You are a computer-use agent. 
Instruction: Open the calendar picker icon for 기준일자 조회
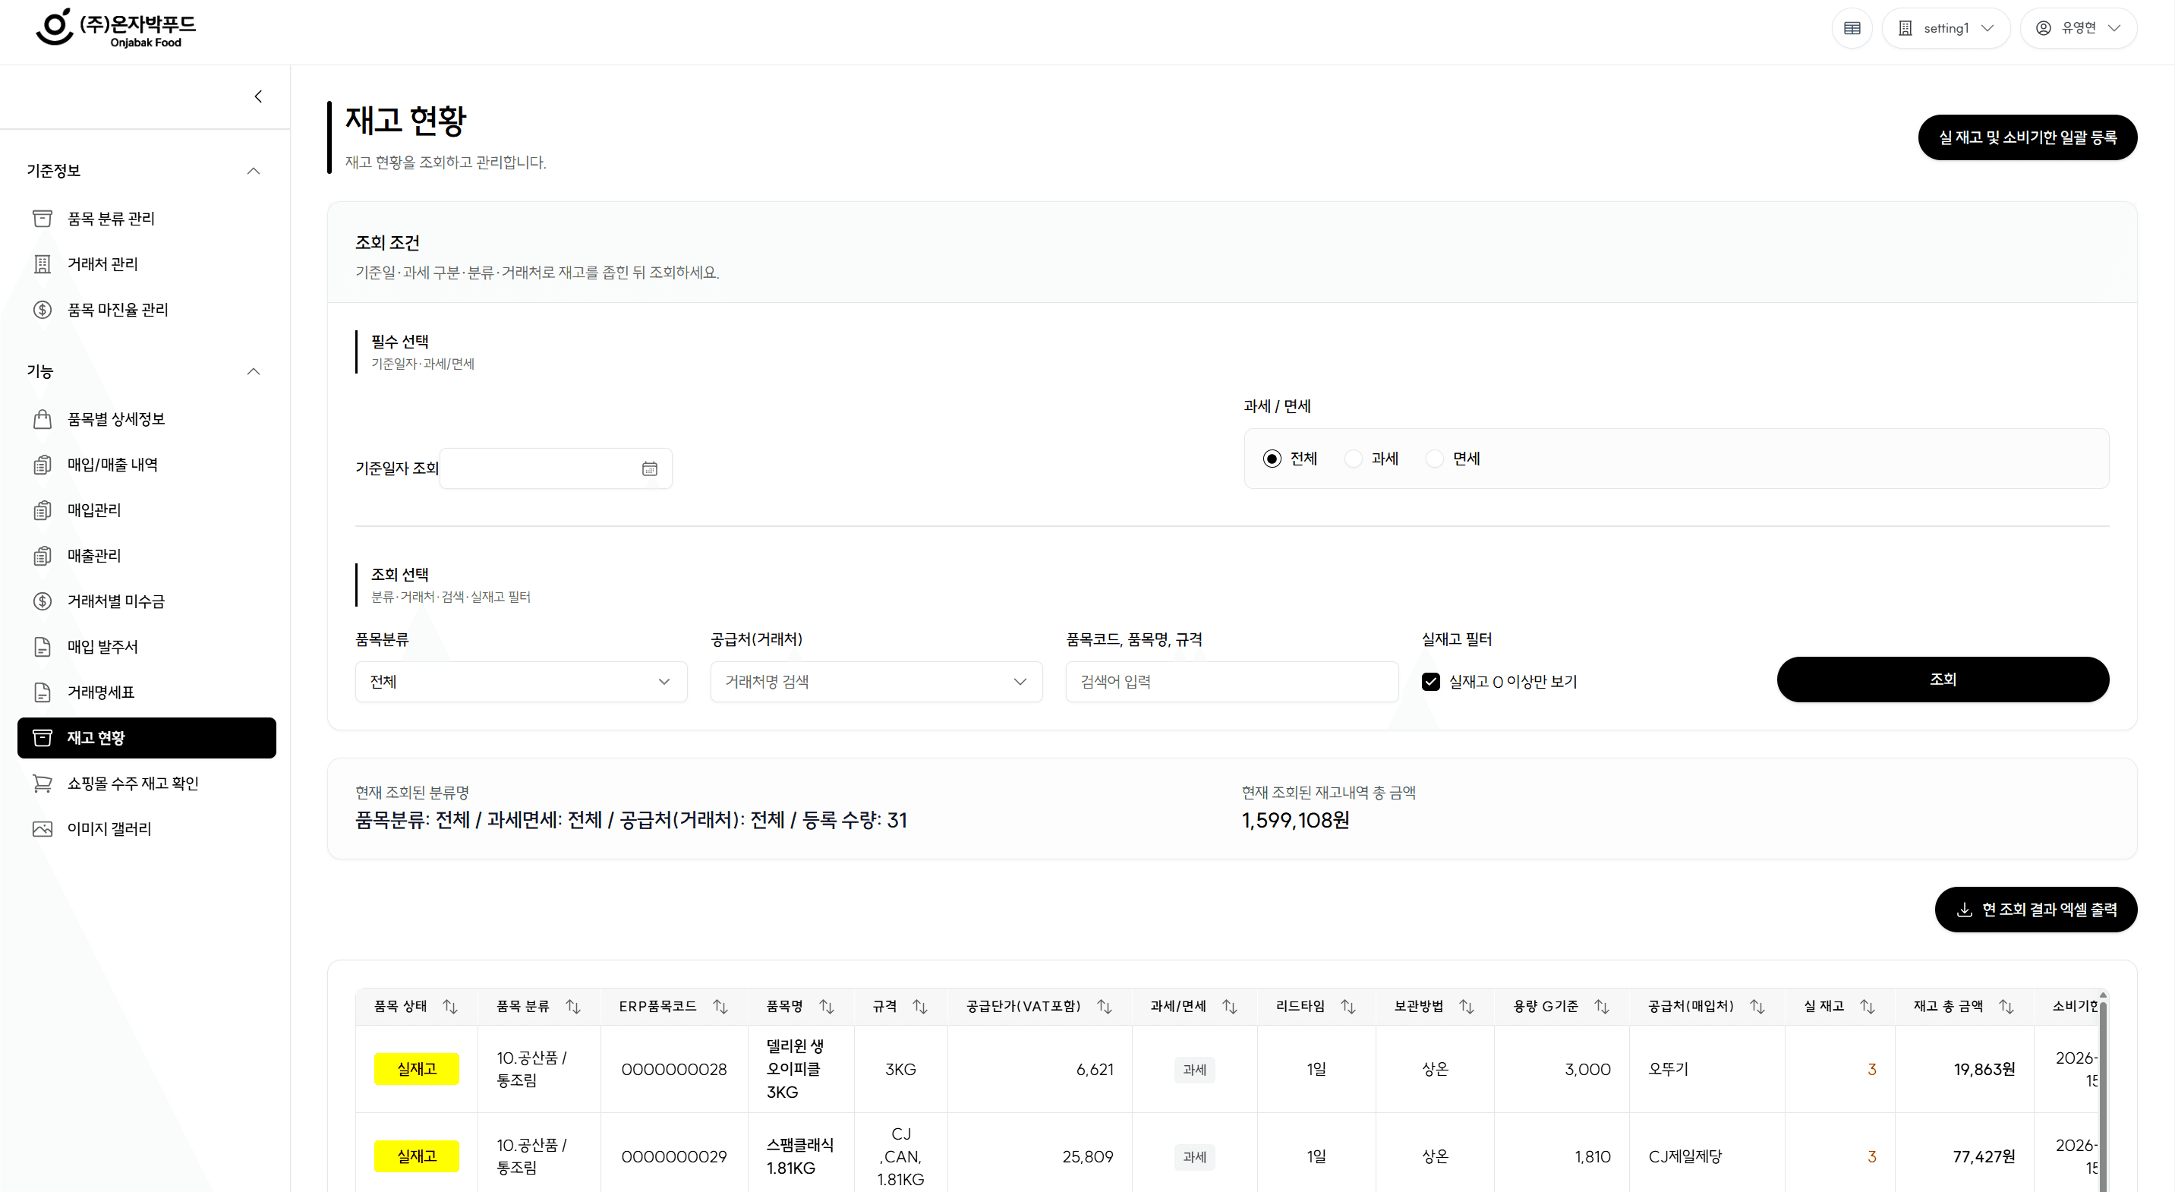click(x=649, y=468)
